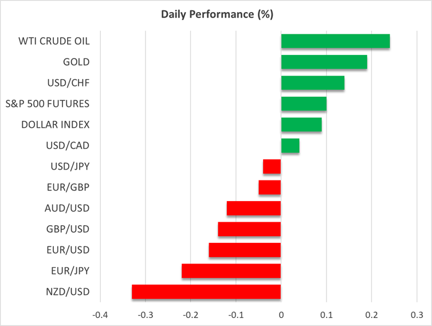Image resolution: width=432 pixels, height=326 pixels.
Task: Click the red EUR/GBP bar
Action: click(270, 187)
